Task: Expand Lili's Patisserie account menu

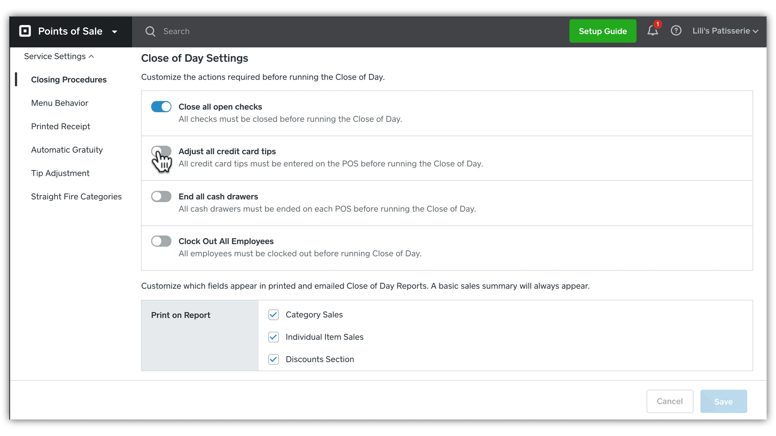Action: point(725,31)
